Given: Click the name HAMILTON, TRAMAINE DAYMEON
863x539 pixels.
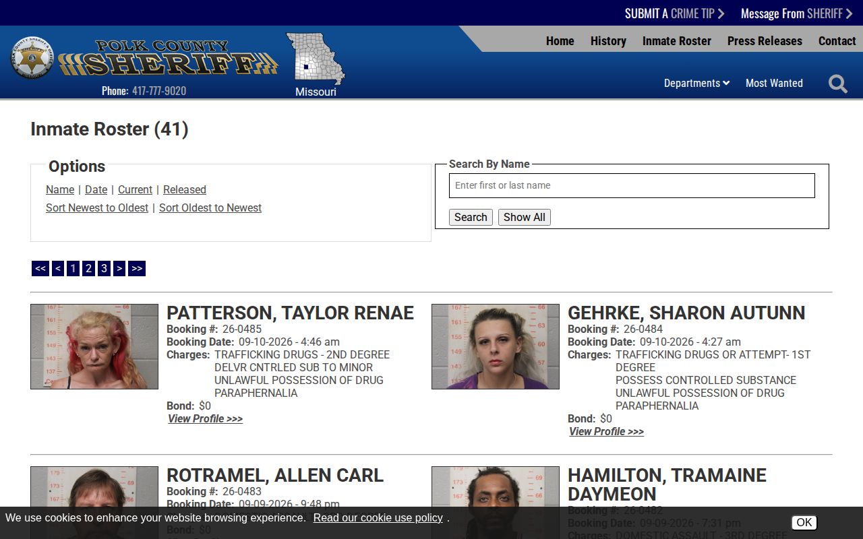Looking at the screenshot, I should point(667,484).
